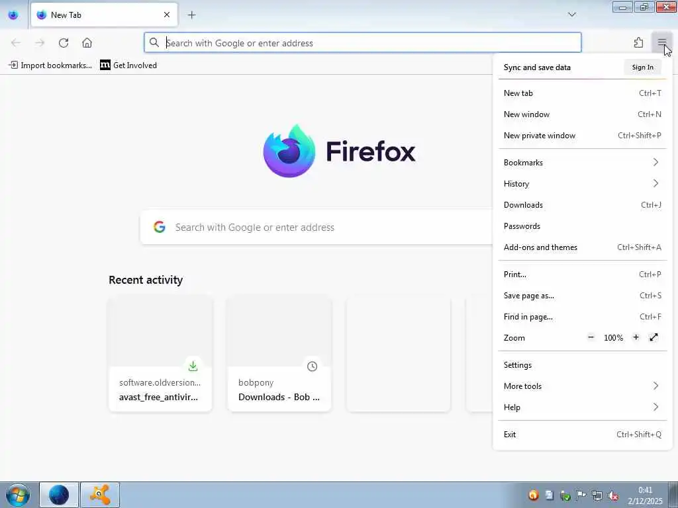
Task: Close the New Tab tab
Action: click(x=166, y=15)
